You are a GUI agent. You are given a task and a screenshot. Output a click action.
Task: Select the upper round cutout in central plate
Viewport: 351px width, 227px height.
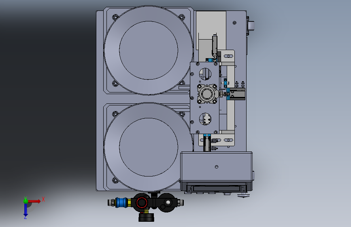click(x=205, y=74)
